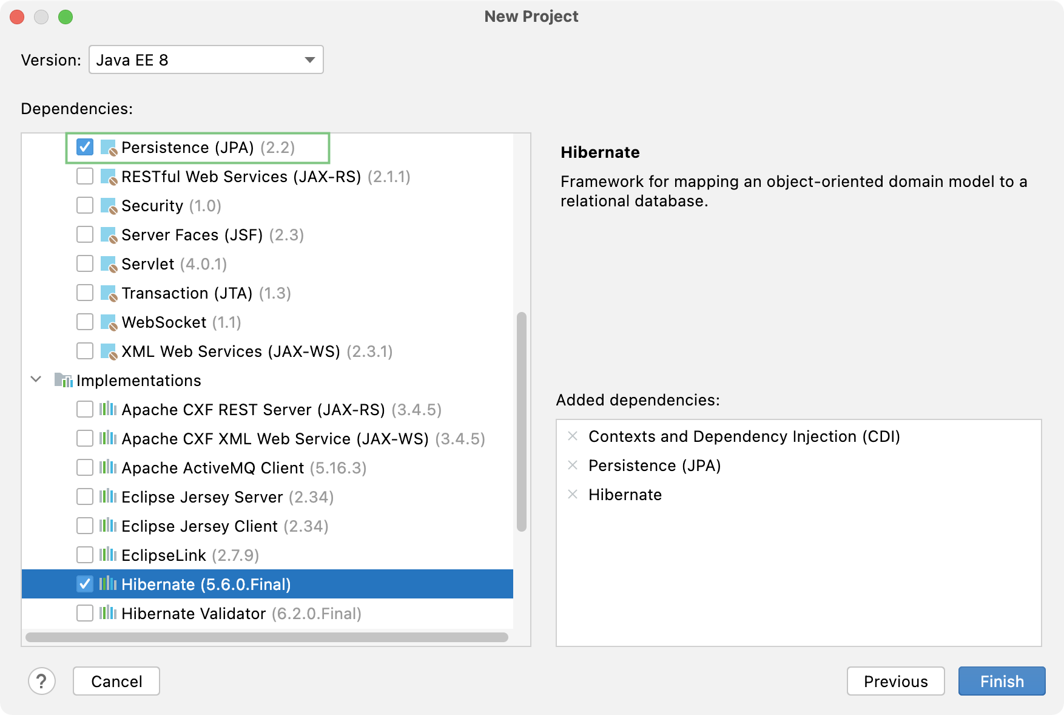Select the Servlet (4.0.1) row text
This screenshot has width=1064, height=715.
[174, 264]
